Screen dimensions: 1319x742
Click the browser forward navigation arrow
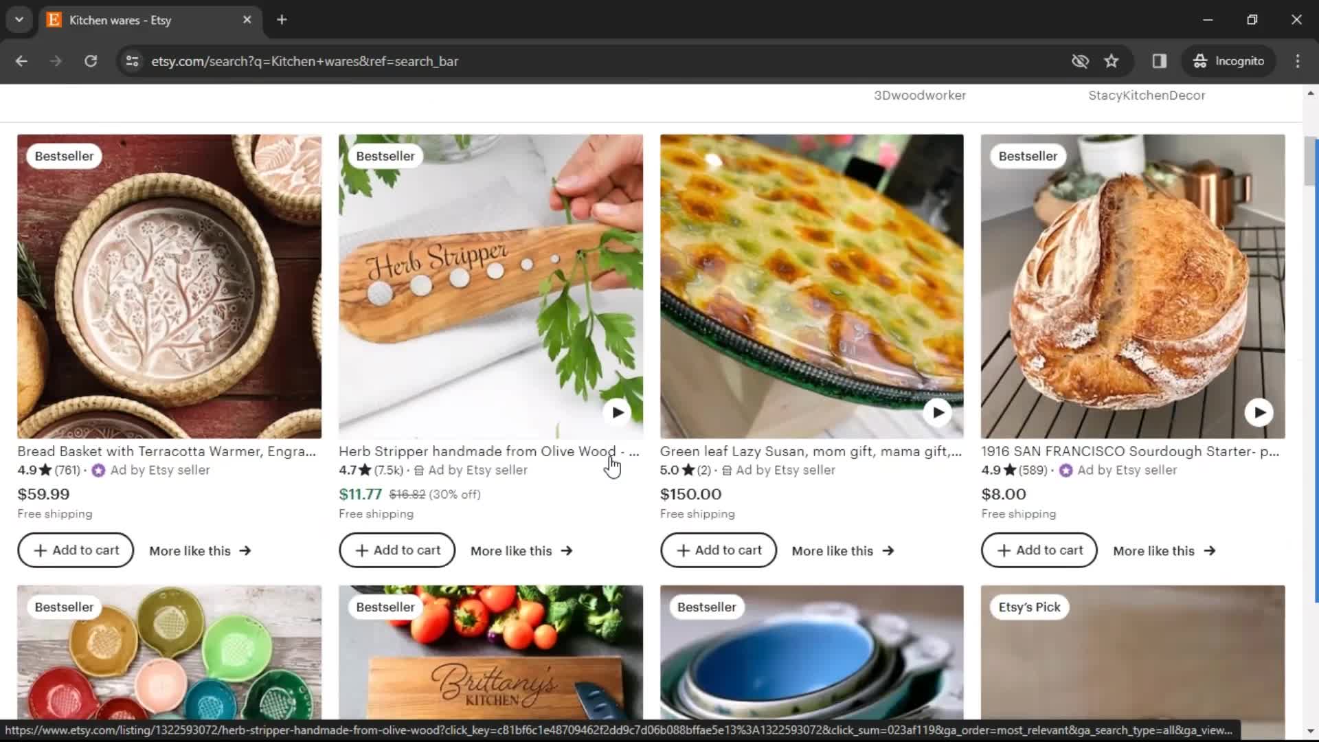pos(56,60)
